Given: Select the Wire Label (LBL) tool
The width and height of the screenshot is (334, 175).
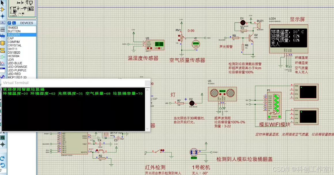Looking at the screenshot, I should 2,22.
